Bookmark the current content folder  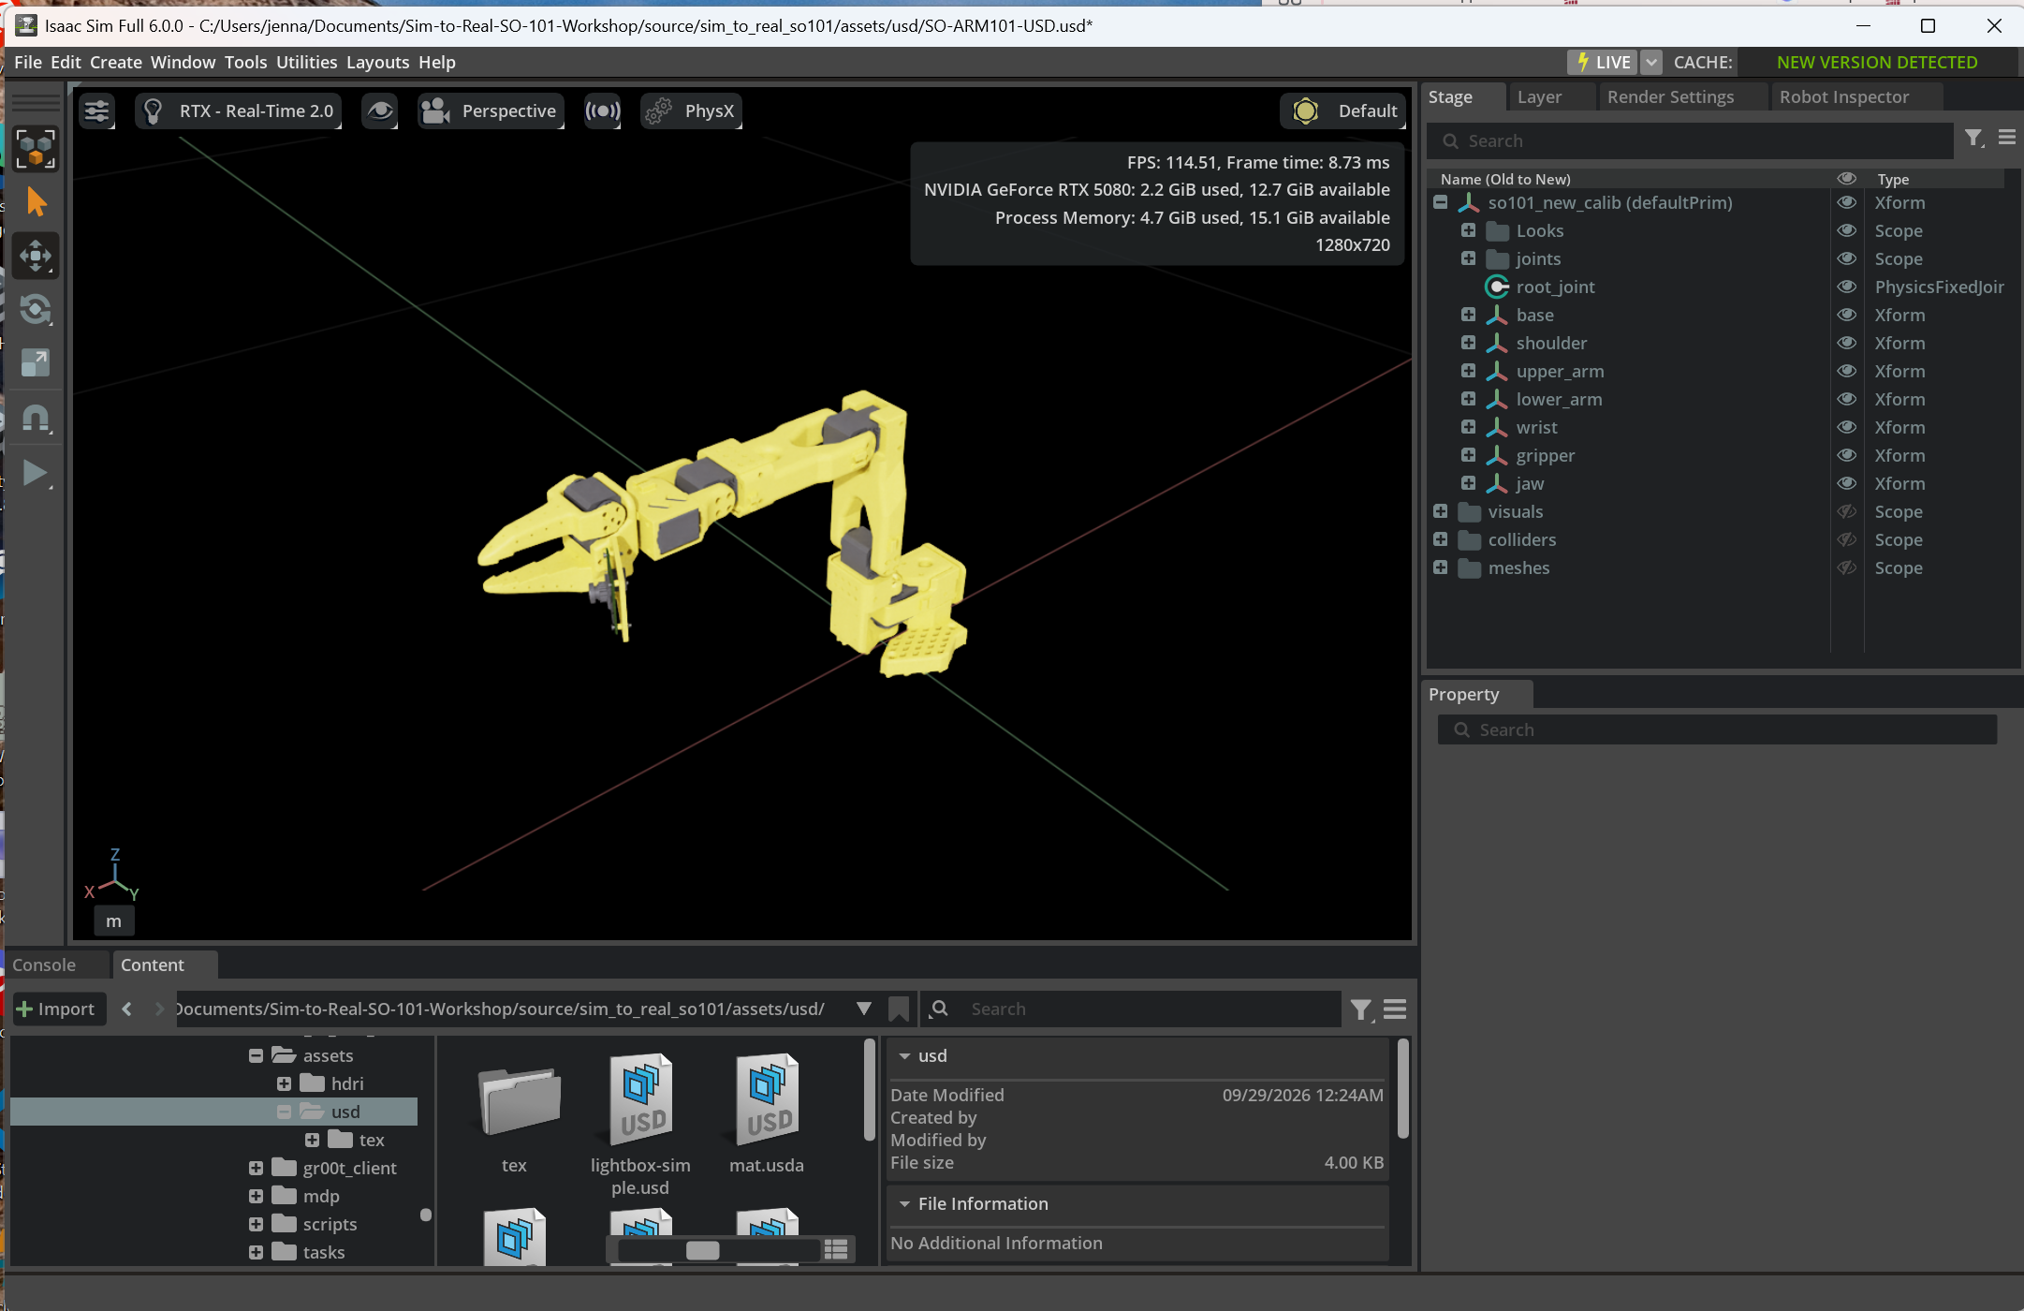(x=899, y=1009)
